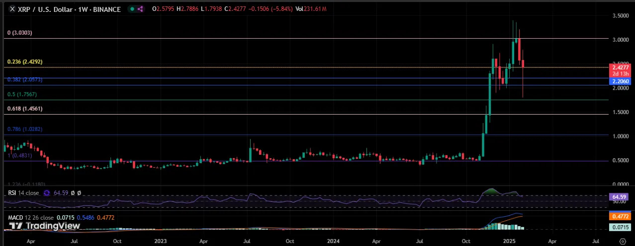The image size is (635, 246).
Task: Toggle the green market status dot
Action: pos(131,9)
